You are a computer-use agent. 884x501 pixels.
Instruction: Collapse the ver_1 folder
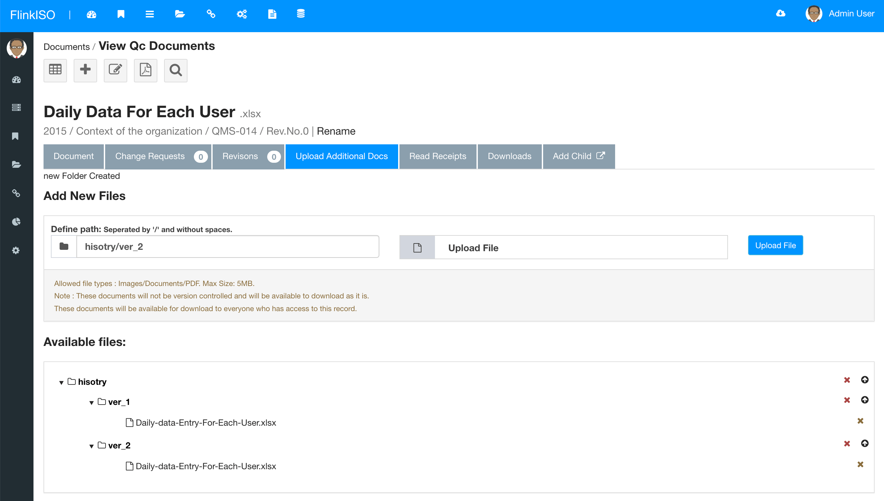[91, 403]
